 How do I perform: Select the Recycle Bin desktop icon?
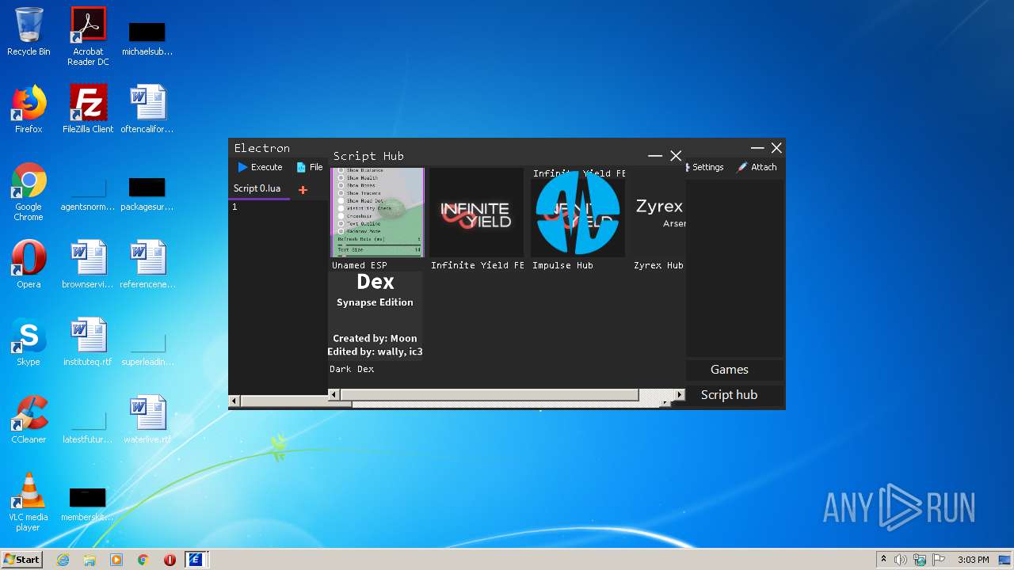tap(29, 32)
